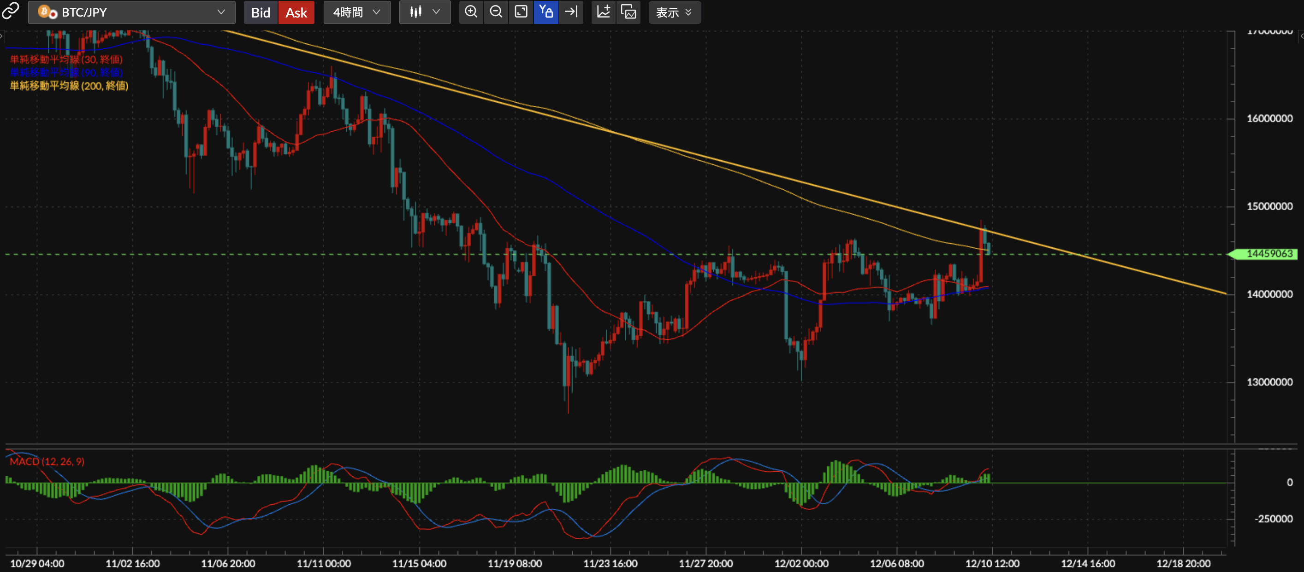Click the fit-to-screen chart icon
Screen dimensions: 1304x572
click(x=521, y=12)
